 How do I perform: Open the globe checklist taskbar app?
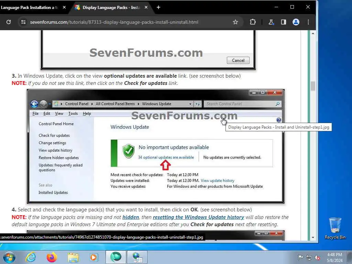pos(137,257)
